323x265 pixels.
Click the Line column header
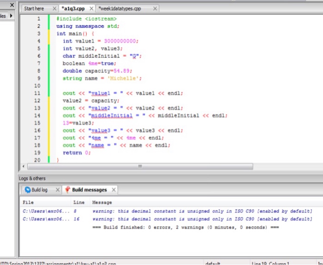coord(79,202)
